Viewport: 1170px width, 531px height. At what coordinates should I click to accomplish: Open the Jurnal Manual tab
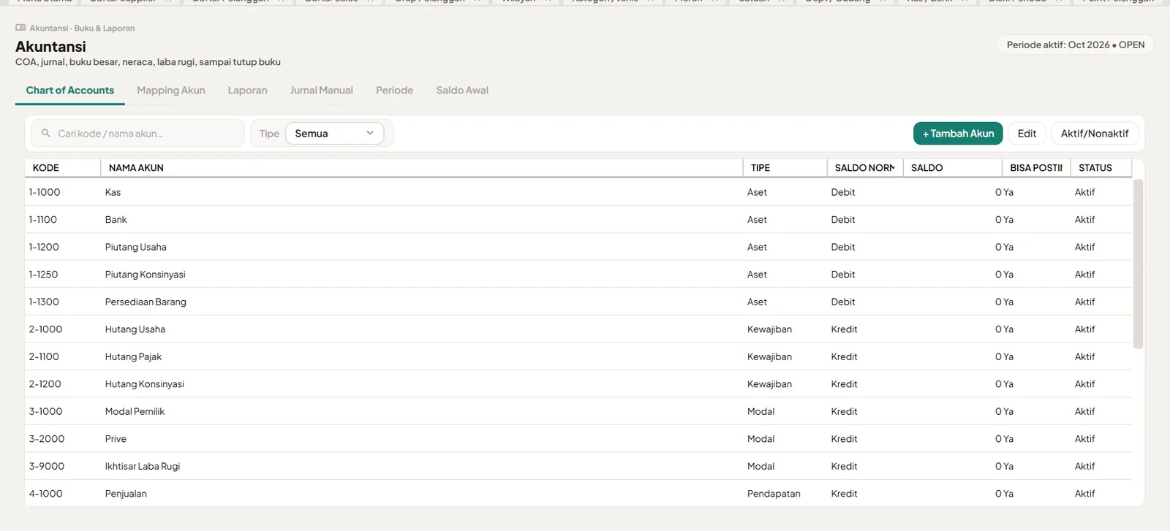(x=322, y=91)
